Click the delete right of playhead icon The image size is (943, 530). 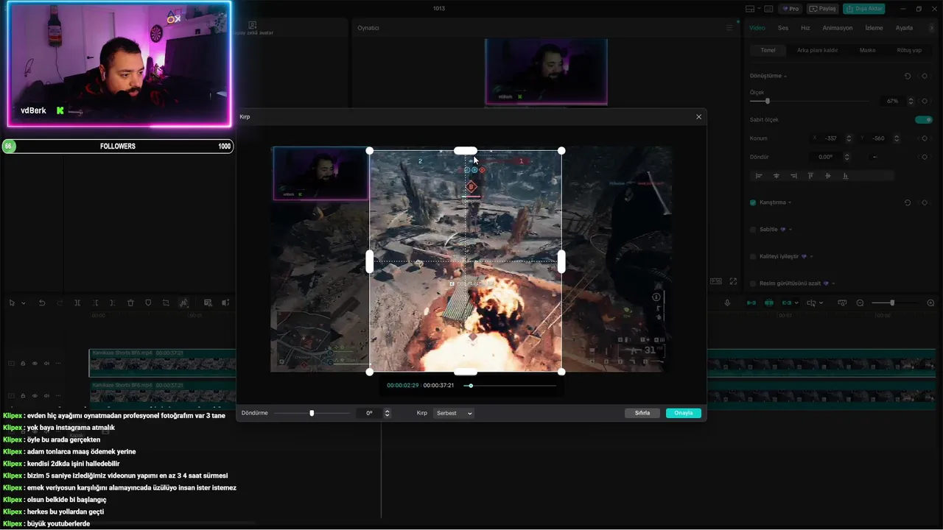(113, 303)
